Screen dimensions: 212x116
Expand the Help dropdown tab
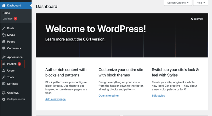tap(201, 3)
